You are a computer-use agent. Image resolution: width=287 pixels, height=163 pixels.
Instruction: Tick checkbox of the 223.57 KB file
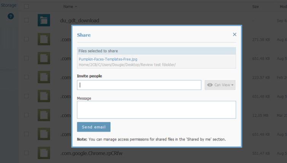tap(26, 77)
